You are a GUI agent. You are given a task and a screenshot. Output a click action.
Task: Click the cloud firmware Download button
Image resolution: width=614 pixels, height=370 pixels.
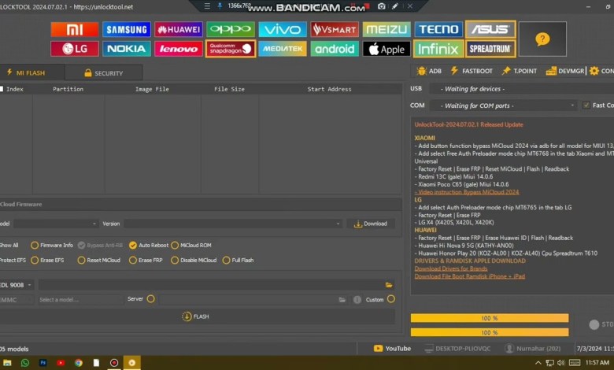pos(371,224)
